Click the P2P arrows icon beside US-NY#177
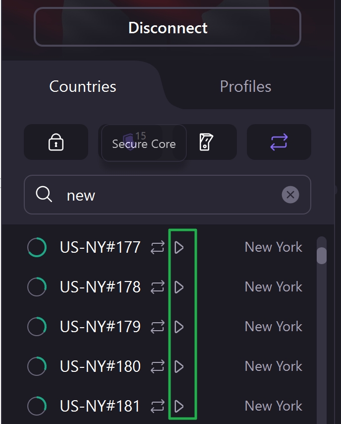The height and width of the screenshot is (424, 341). point(158,247)
